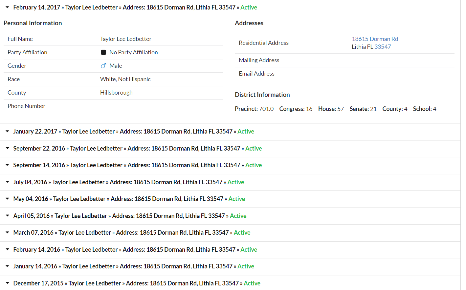Click the January 22, 2017 record header text
The image size is (466, 290).
coord(134,131)
